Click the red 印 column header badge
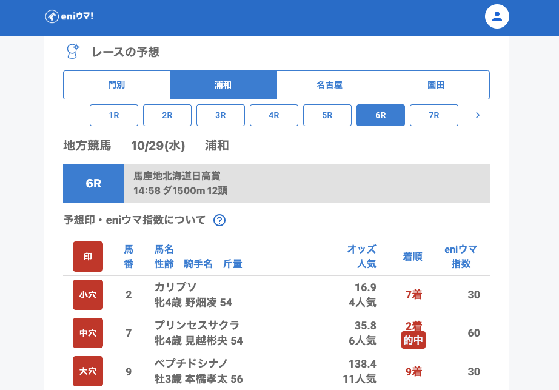 point(88,257)
